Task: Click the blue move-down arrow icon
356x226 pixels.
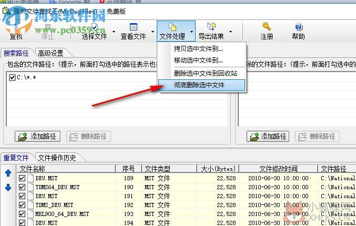Action: coord(8,188)
